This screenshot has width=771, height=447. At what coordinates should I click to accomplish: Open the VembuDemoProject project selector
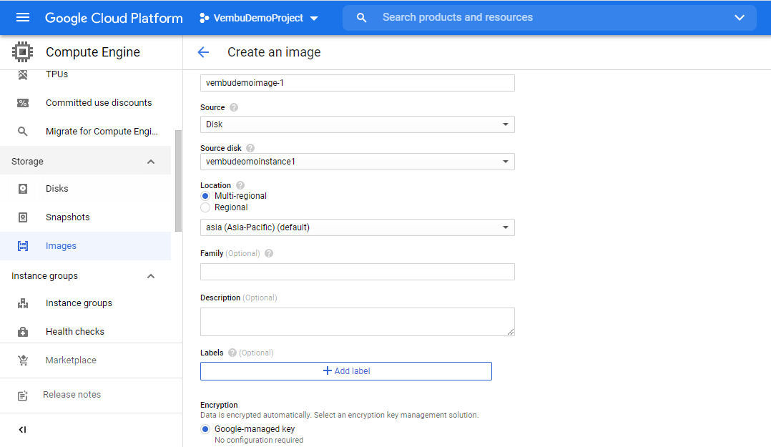tap(259, 18)
